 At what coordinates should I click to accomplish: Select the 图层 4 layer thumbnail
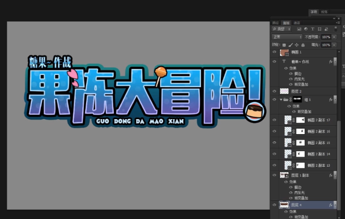tap(284, 205)
